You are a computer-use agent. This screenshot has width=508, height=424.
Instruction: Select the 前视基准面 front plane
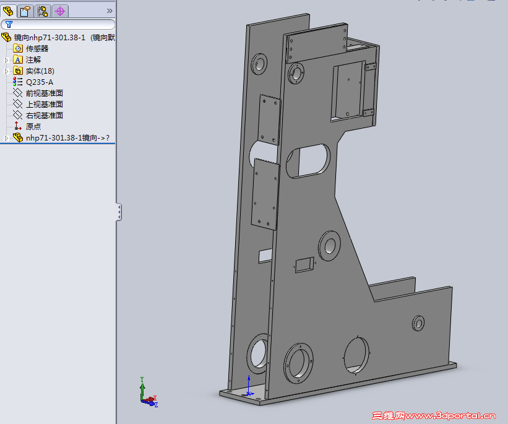[45, 93]
